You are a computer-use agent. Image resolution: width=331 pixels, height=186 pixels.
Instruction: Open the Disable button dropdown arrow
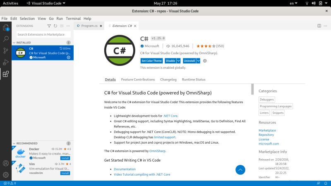(x=178, y=61)
